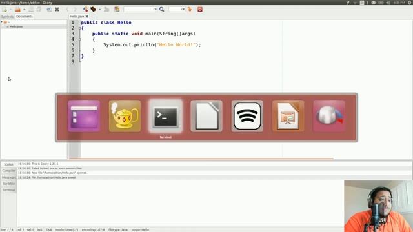
Task: Click the Open file toolbar icon
Action: 17,10
